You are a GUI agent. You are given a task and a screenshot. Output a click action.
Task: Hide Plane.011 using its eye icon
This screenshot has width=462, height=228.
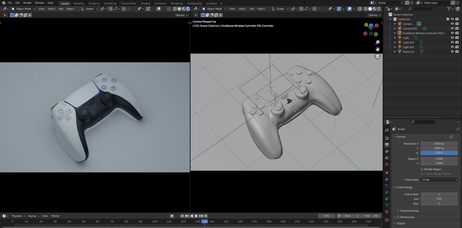pyautogui.click(x=452, y=52)
